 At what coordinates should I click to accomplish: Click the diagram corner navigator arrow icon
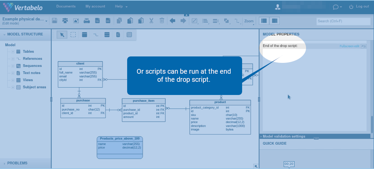[256, 166]
